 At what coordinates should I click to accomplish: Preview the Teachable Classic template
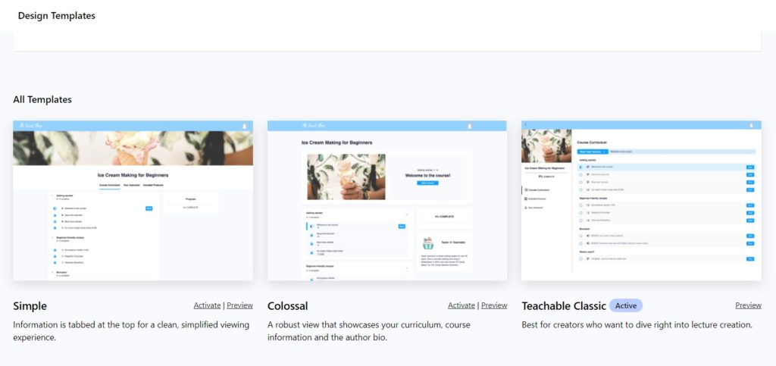click(748, 305)
